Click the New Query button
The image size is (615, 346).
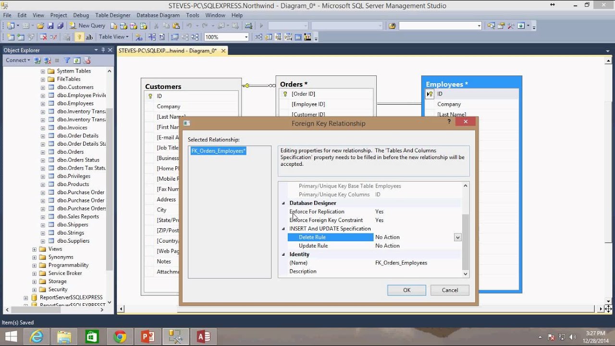(x=87, y=25)
